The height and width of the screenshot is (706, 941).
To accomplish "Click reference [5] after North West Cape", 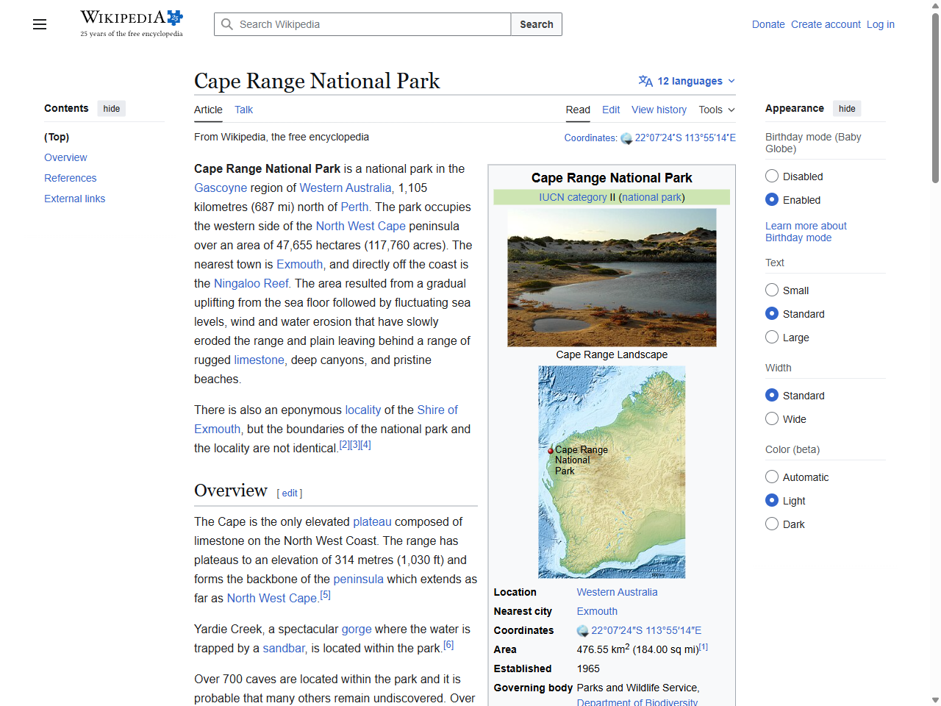I will coord(325,595).
